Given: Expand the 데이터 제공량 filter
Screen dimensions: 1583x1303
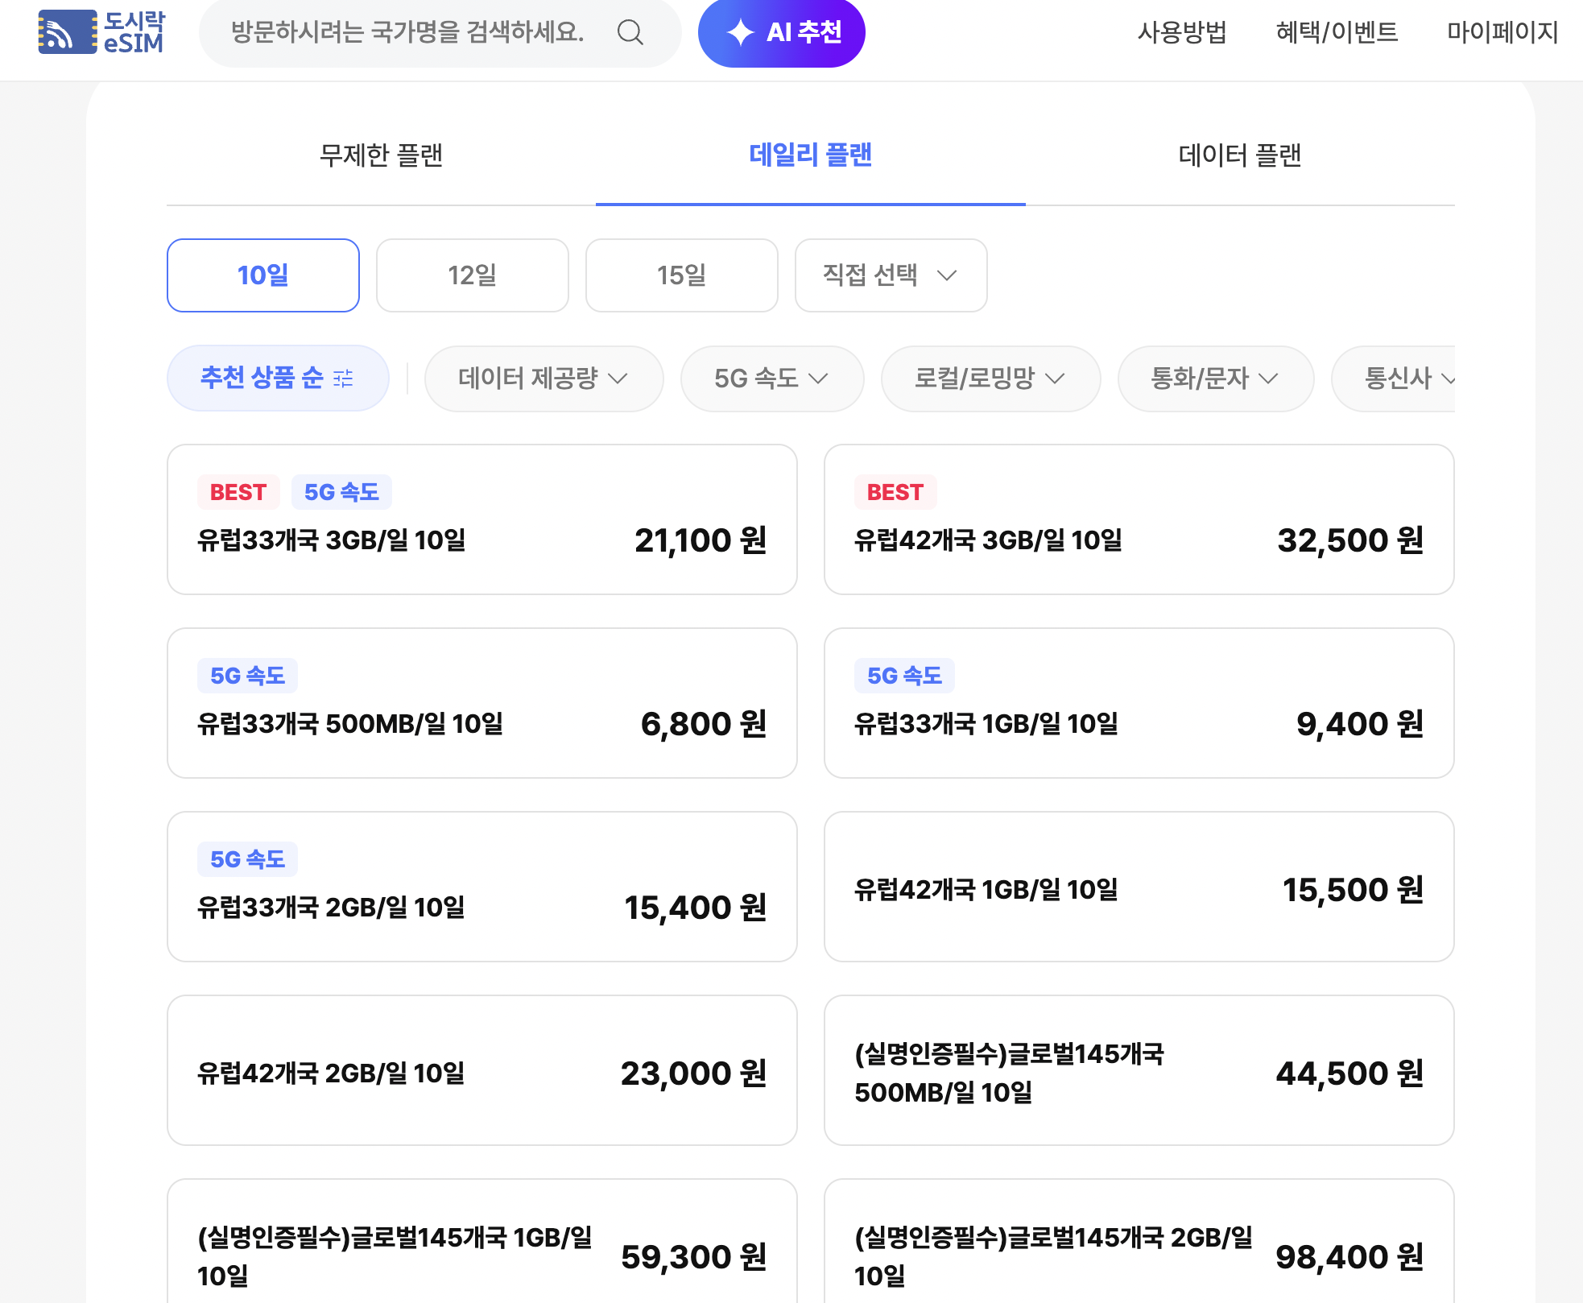Looking at the screenshot, I should (x=544, y=378).
